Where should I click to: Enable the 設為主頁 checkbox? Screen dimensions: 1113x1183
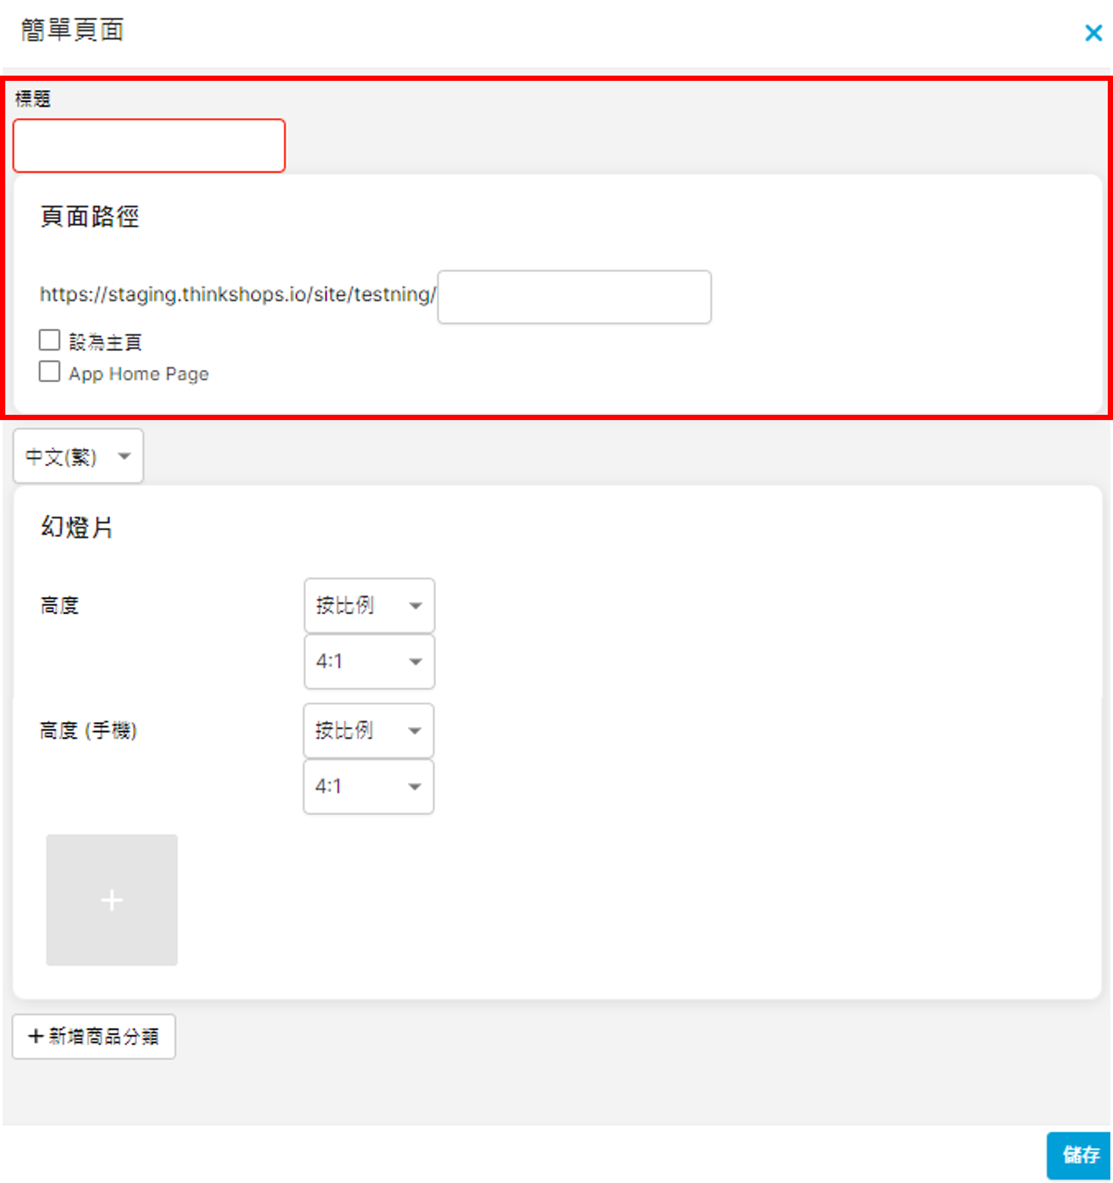click(x=49, y=340)
